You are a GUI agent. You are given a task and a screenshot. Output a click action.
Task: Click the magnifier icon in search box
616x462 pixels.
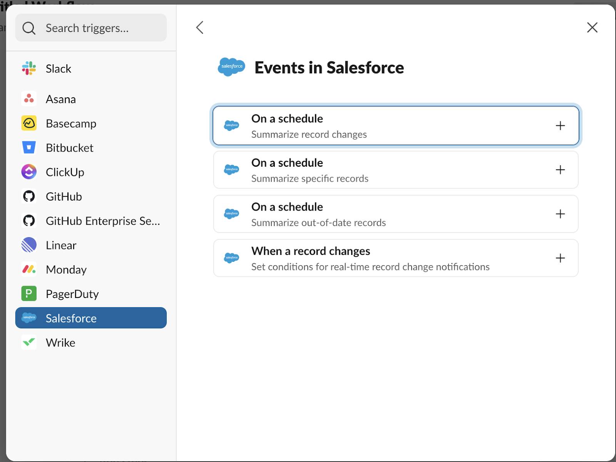(29, 28)
